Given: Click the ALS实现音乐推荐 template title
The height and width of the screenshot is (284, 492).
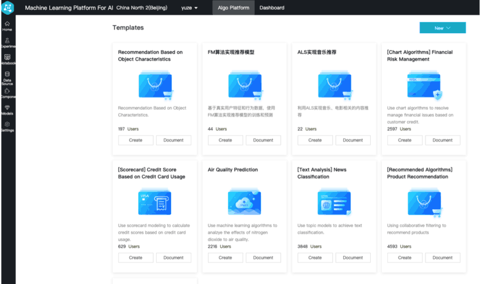Looking at the screenshot, I should 317,53.
